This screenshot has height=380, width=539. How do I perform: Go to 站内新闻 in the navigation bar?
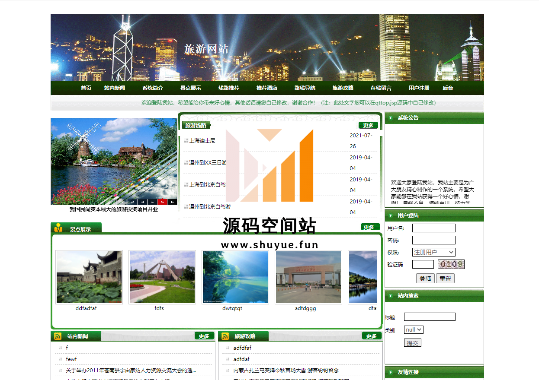pyautogui.click(x=115, y=88)
